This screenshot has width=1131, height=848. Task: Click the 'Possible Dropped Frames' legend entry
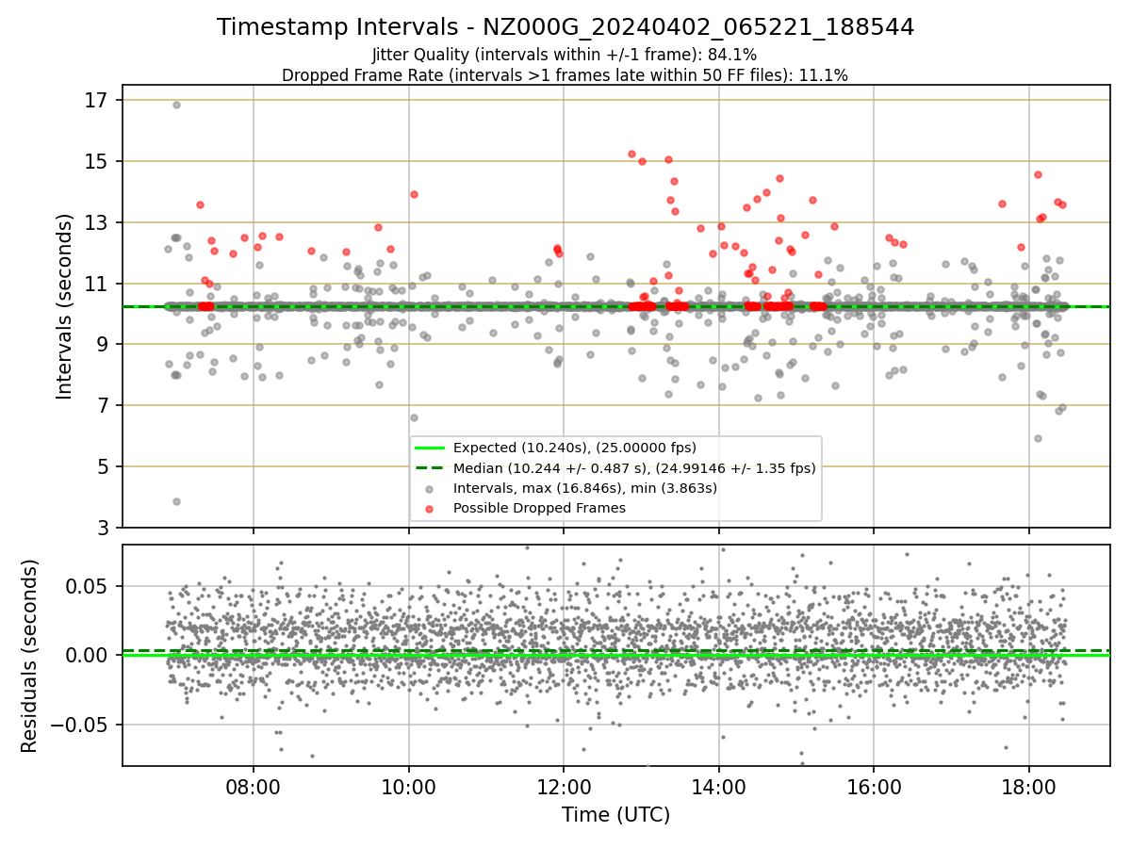[x=539, y=508]
